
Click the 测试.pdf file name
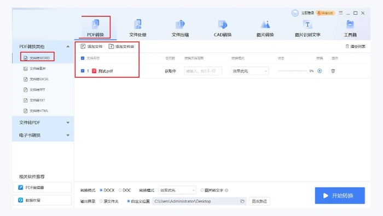[106, 71]
